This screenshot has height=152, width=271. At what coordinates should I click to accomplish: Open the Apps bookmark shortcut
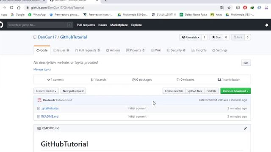[4, 15]
